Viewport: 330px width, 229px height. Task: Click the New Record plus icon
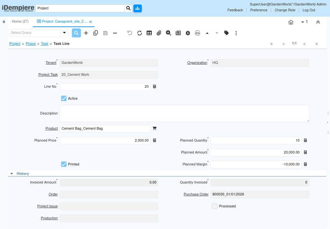coord(86,33)
